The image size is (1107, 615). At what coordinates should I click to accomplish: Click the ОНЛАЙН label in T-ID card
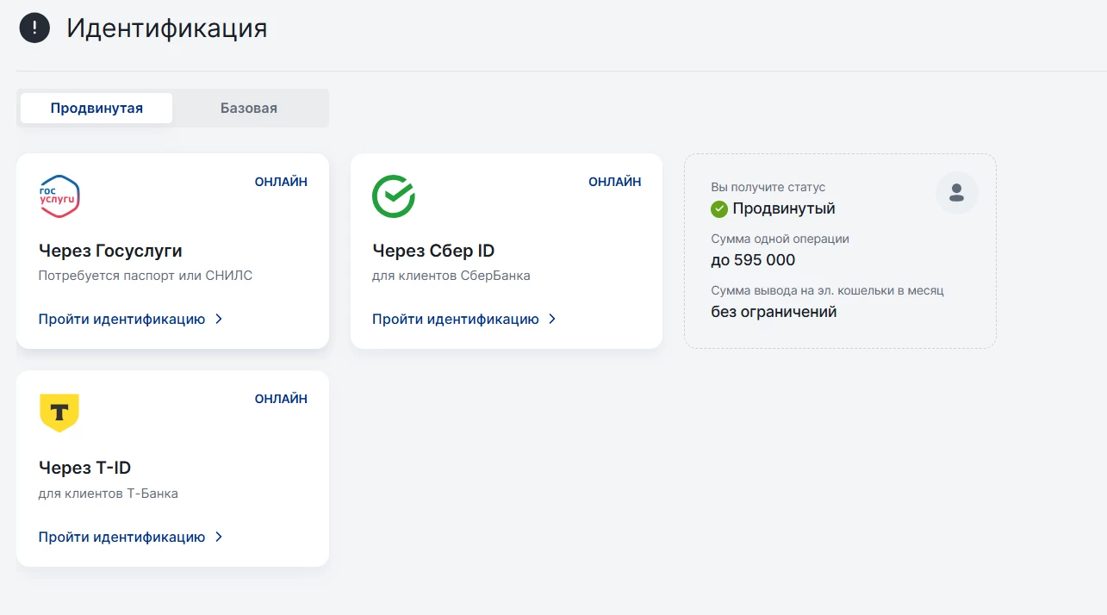pyautogui.click(x=281, y=399)
